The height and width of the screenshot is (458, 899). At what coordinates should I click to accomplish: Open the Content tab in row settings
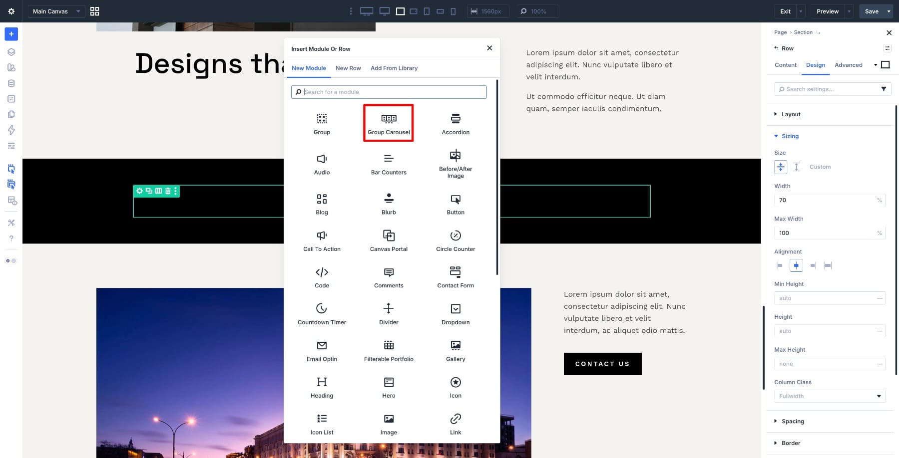(x=785, y=65)
